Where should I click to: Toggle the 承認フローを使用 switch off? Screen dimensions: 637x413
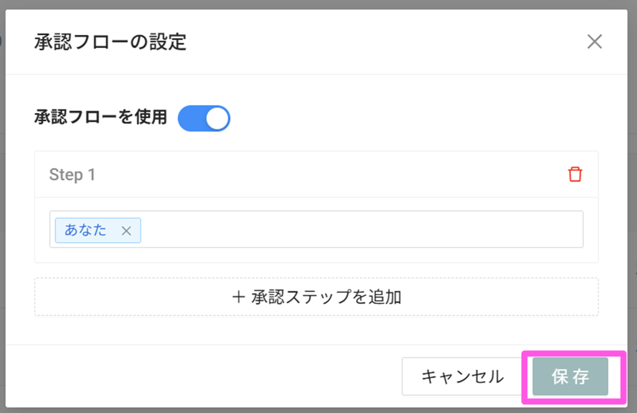pyautogui.click(x=204, y=118)
